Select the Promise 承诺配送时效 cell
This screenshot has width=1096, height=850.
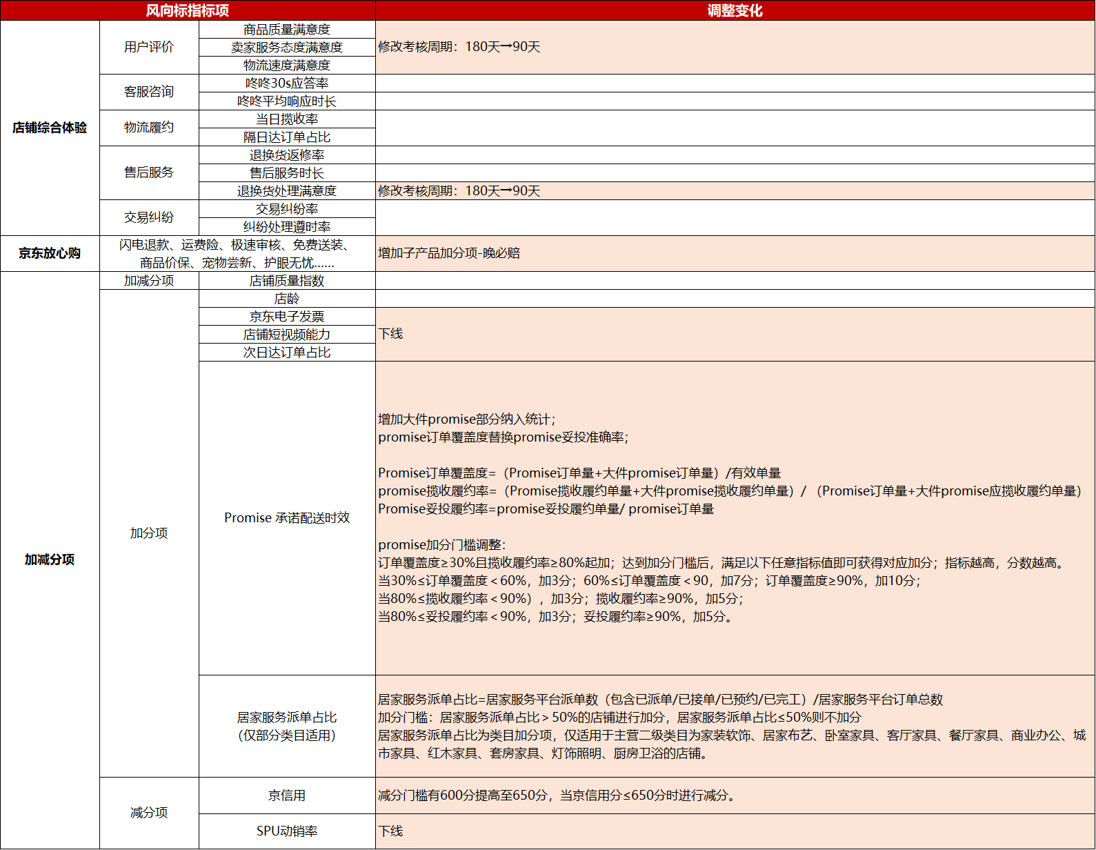[x=287, y=518]
